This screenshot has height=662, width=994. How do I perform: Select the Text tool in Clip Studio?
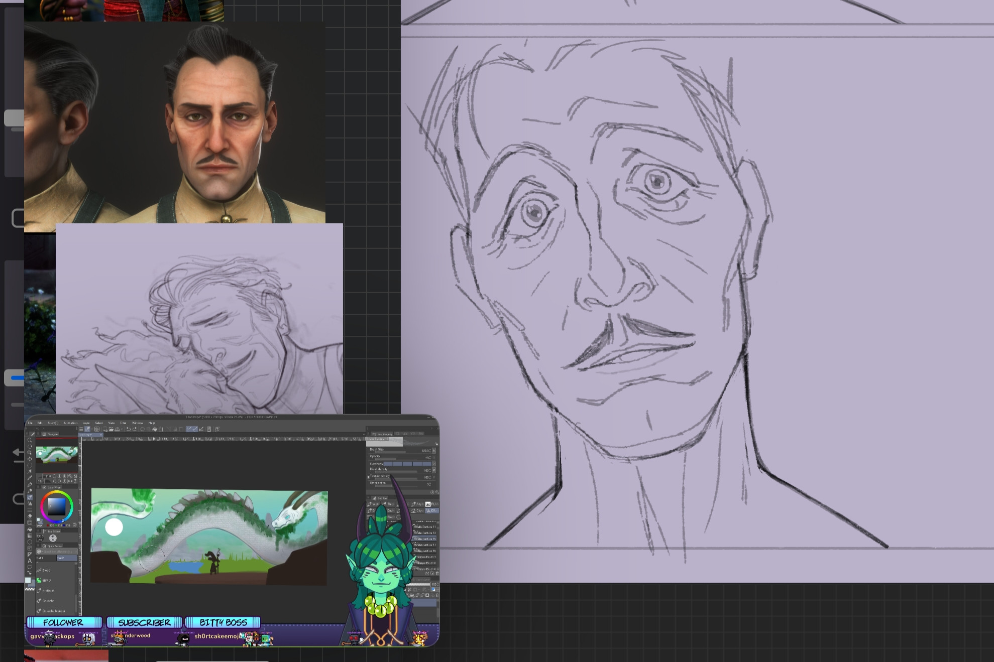click(30, 561)
